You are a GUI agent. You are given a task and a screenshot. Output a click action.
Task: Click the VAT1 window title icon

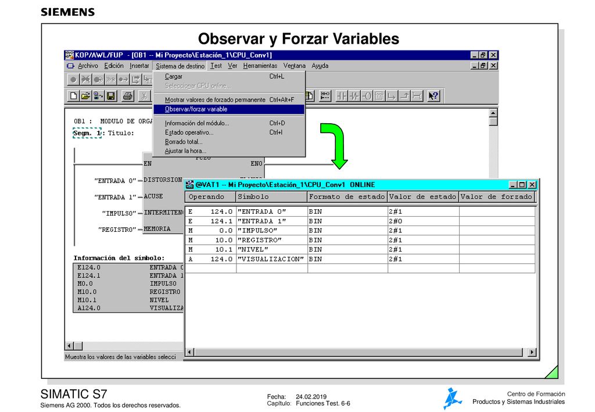[189, 185]
